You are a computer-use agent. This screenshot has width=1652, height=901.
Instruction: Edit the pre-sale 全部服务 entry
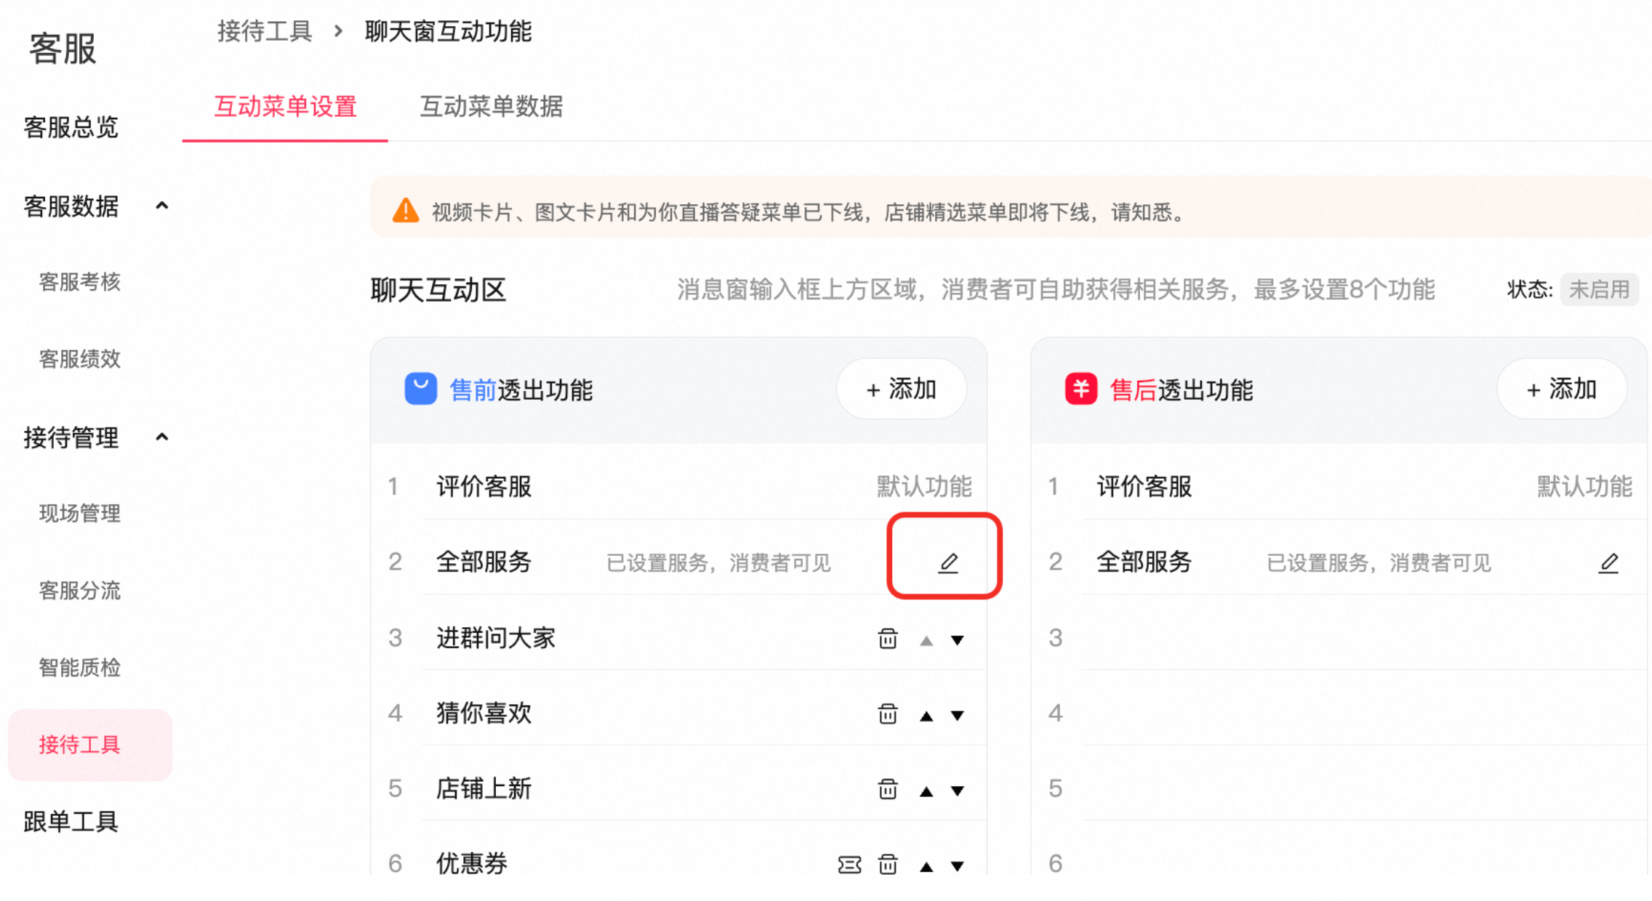[948, 562]
